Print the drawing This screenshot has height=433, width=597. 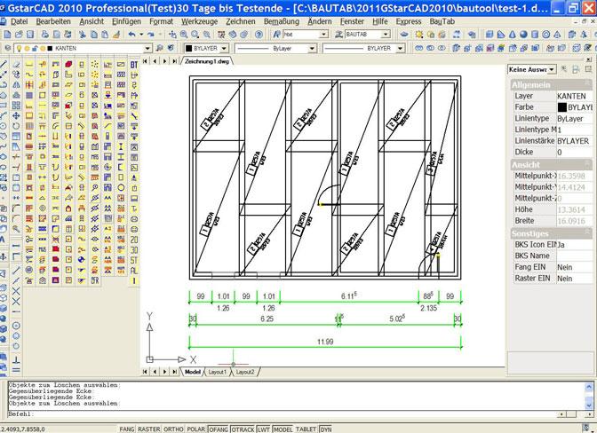tap(45, 35)
